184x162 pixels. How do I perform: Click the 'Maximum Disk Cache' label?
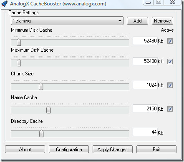click(32, 50)
